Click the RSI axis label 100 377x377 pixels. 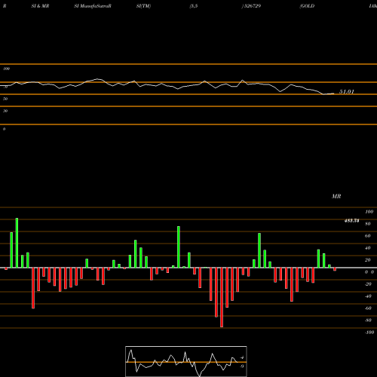click(6, 69)
